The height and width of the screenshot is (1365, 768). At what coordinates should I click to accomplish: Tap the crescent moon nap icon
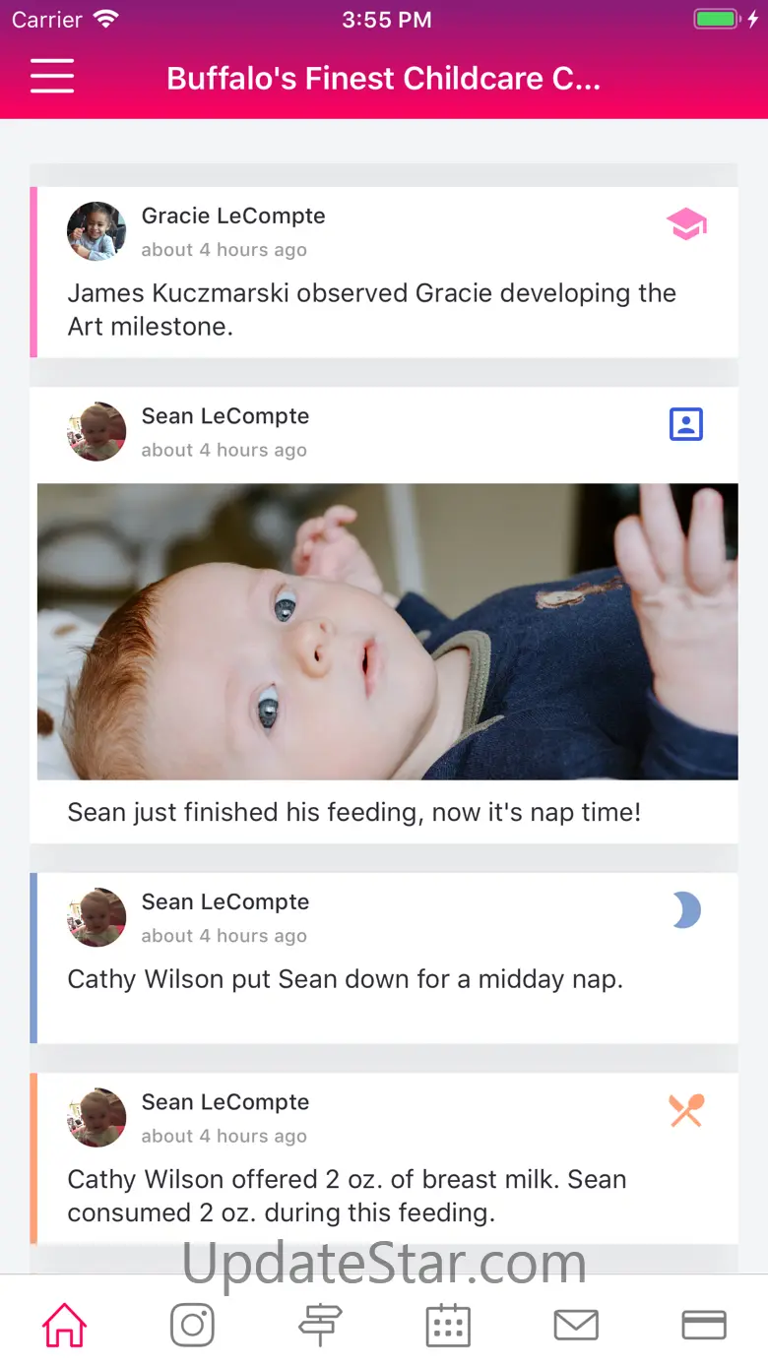686,910
